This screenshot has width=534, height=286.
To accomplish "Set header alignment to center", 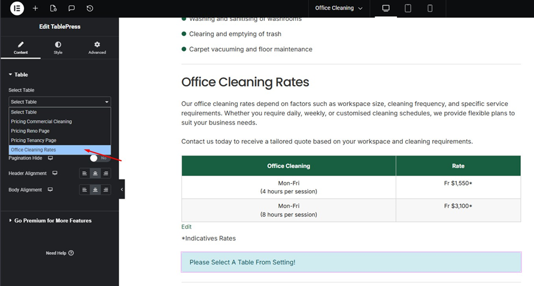I will (95, 174).
